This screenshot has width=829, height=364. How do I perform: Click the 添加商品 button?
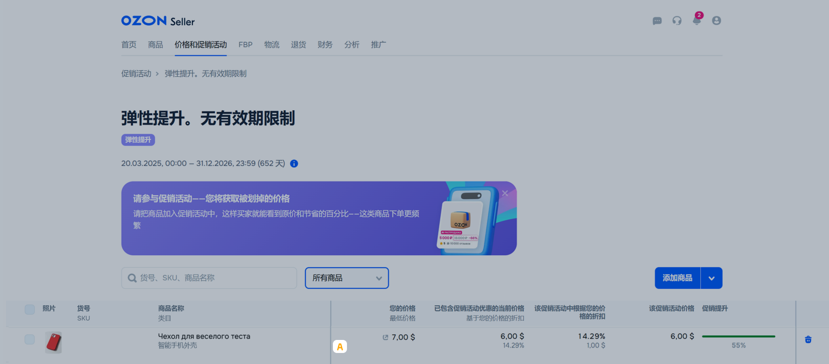pos(677,278)
